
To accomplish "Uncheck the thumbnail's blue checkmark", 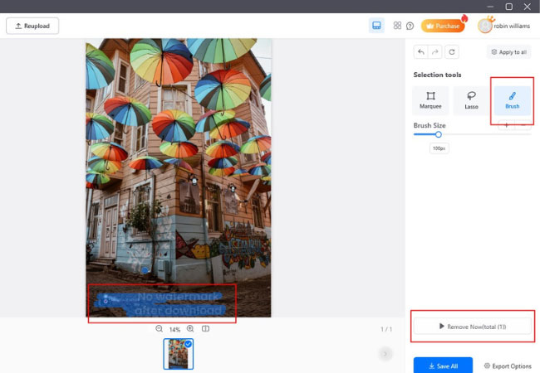I will [x=188, y=344].
